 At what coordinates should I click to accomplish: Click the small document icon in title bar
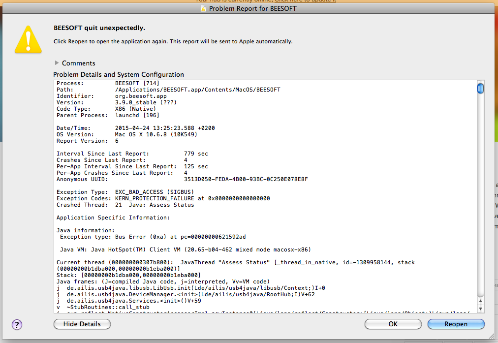click(203, 8)
